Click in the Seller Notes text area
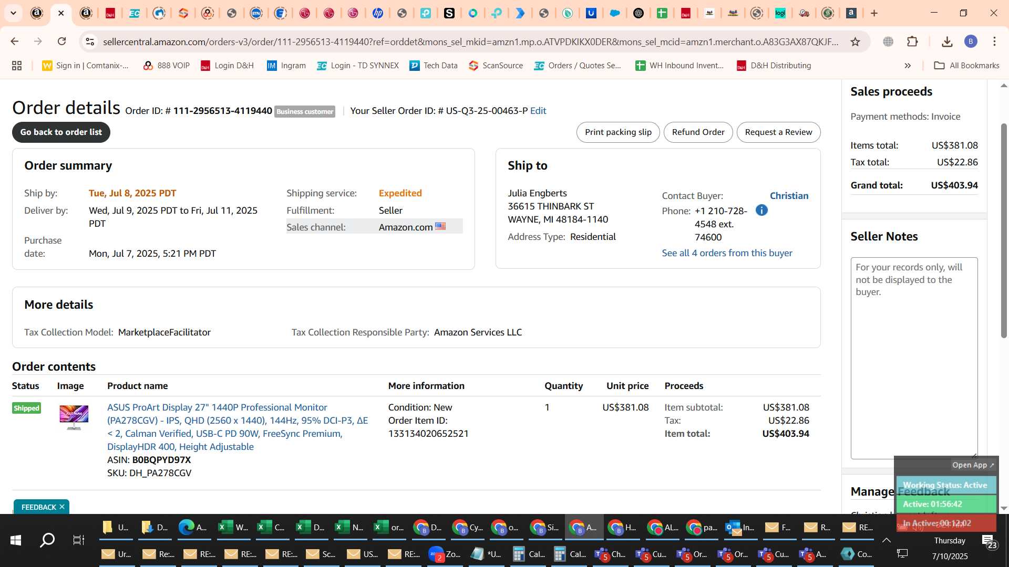This screenshot has width=1009, height=567. [914, 358]
